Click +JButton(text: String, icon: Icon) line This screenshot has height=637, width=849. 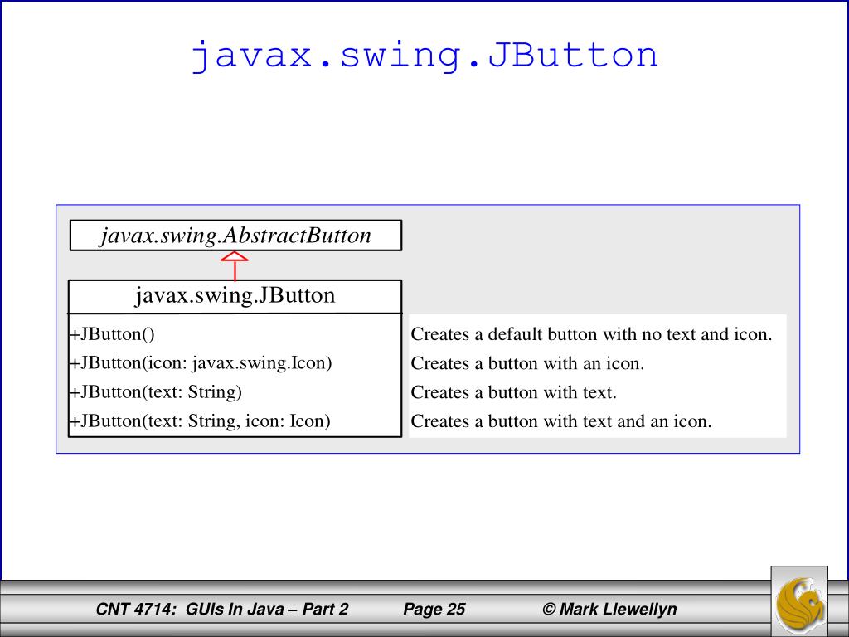pyautogui.click(x=200, y=421)
